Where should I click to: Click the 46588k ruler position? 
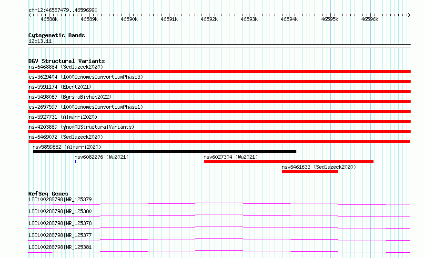click(x=49, y=19)
